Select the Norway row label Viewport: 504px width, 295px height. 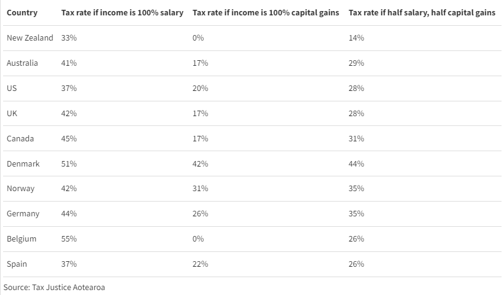coord(20,189)
